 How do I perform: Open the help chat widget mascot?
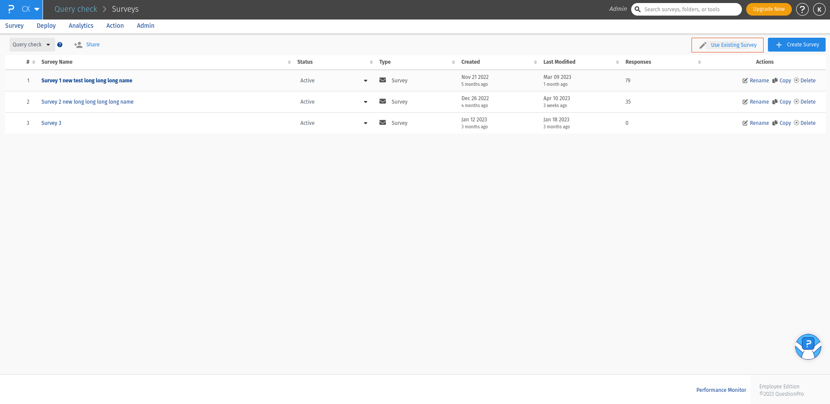coord(808,347)
